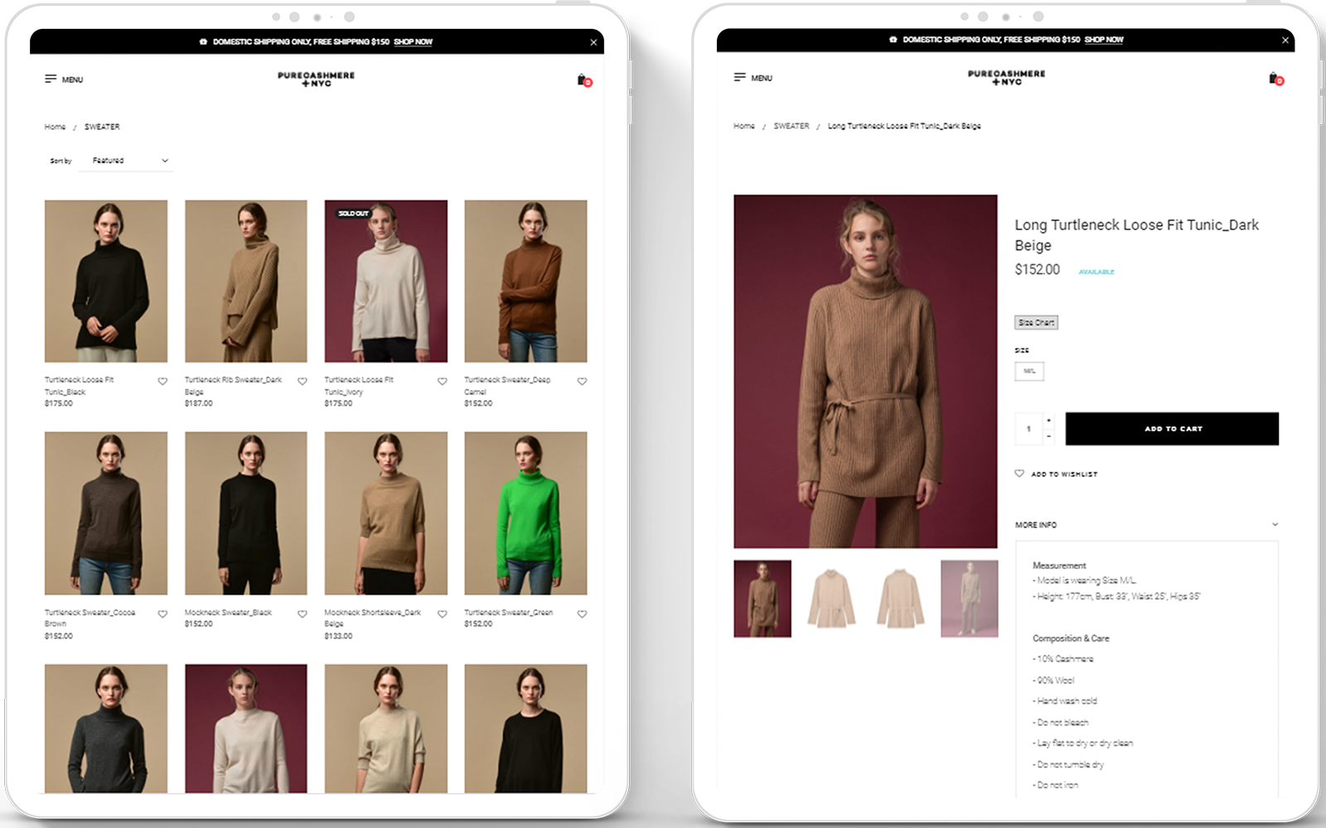Click PURECASHMERE NYC logo on right tablet
This screenshot has height=828, width=1326.
1006,77
